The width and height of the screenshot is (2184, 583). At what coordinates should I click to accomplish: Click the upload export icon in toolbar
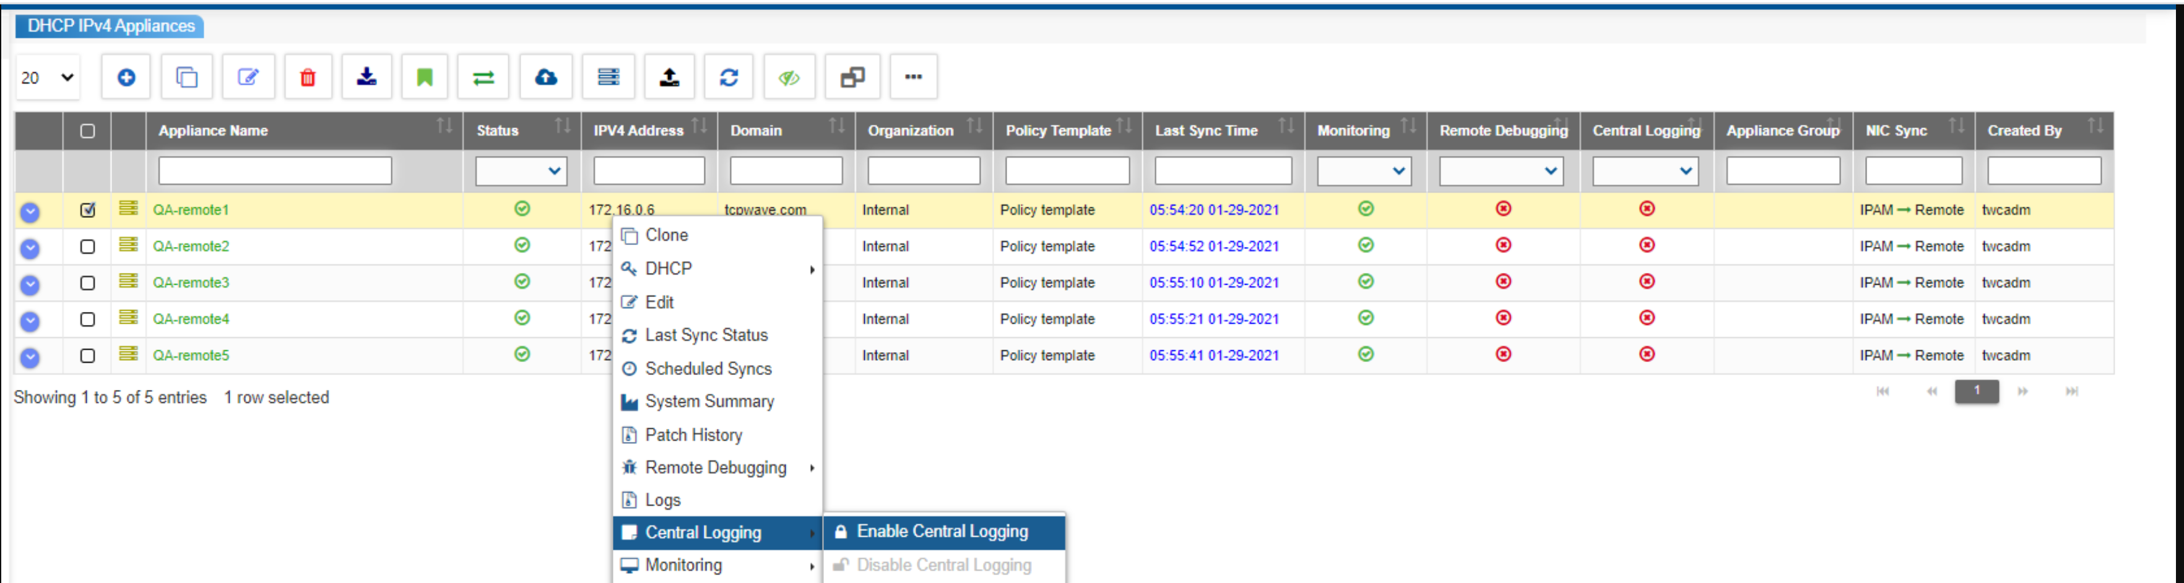[x=669, y=77]
